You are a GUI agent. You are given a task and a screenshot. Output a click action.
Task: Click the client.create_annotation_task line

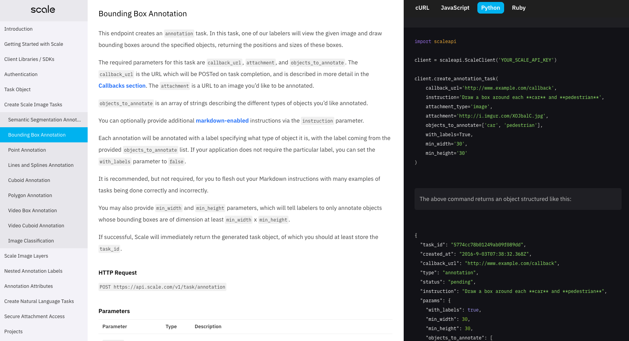[456, 79]
